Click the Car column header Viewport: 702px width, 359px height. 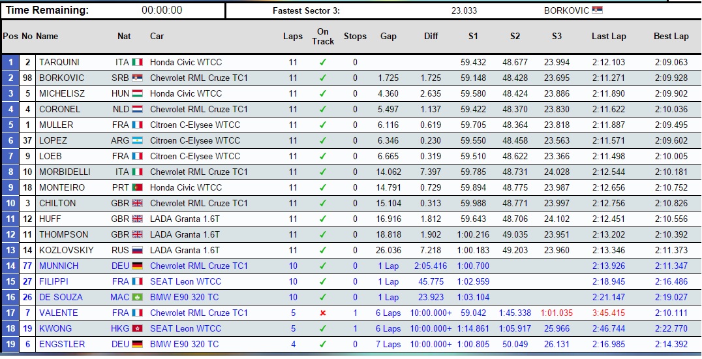157,37
